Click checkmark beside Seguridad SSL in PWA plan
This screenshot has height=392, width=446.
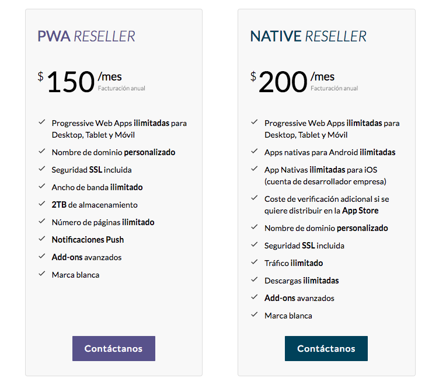(42, 169)
